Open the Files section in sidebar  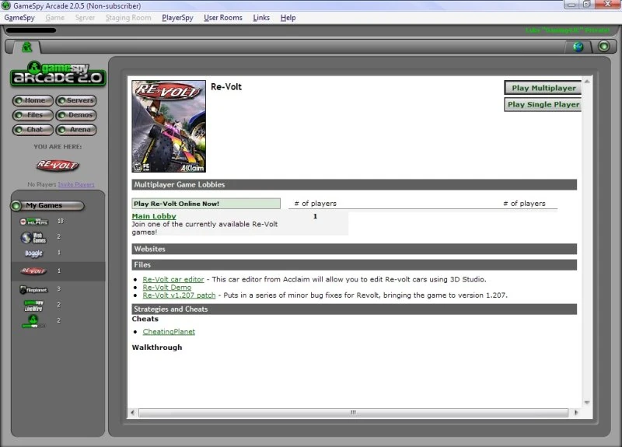point(33,115)
